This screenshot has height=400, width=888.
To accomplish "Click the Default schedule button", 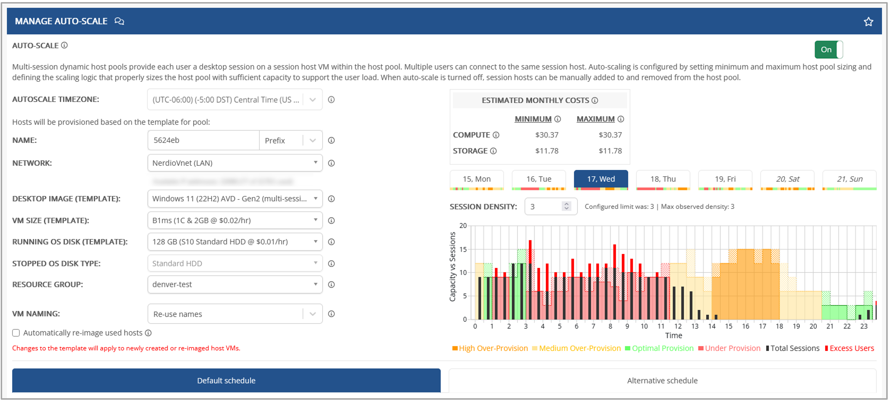I will click(226, 380).
